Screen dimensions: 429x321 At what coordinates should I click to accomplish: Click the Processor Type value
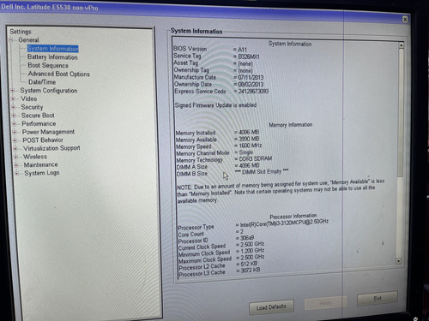click(284, 223)
